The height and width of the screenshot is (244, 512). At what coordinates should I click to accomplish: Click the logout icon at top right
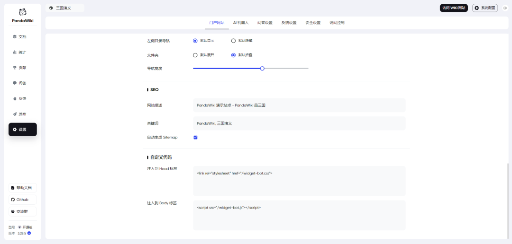505,8
